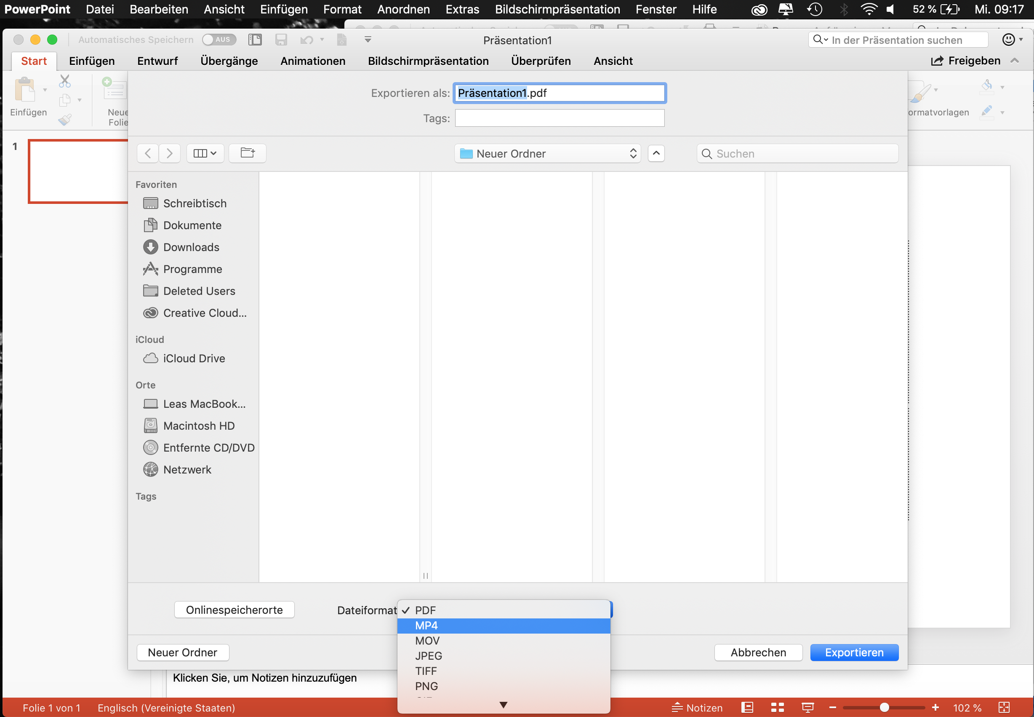Open the Datei menu in menu bar
The image size is (1034, 717).
(x=100, y=9)
